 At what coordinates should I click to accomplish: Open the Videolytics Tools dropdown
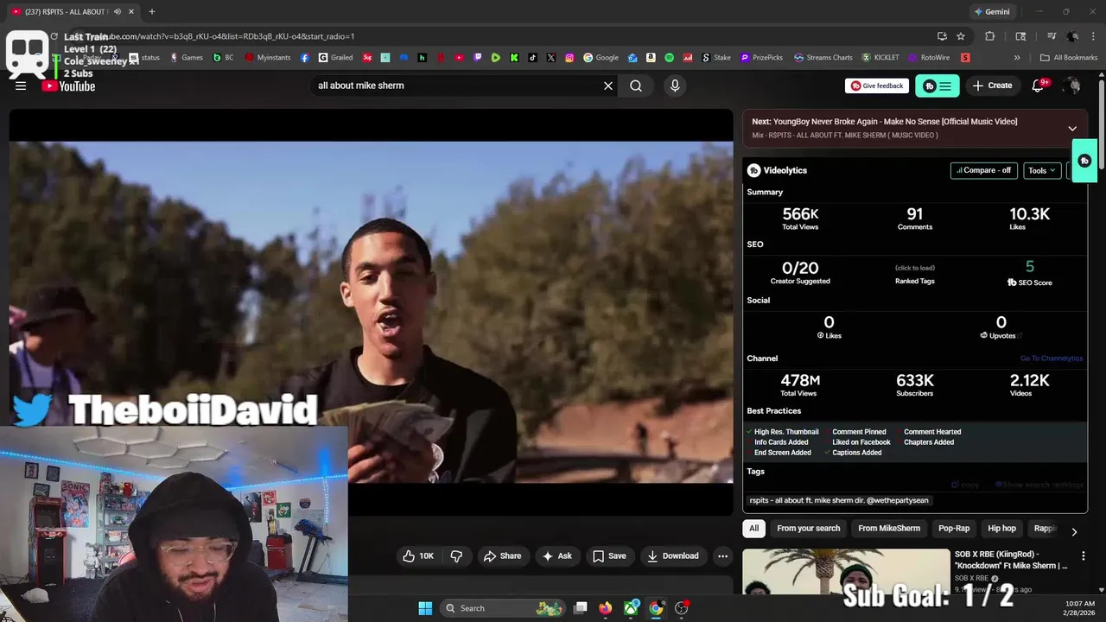[1042, 170]
